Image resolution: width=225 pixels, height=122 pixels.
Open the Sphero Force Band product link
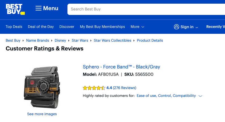click(x=121, y=67)
